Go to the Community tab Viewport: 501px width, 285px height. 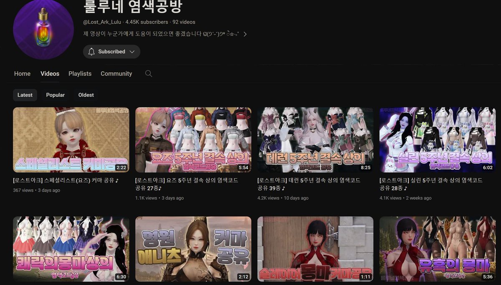coord(116,73)
